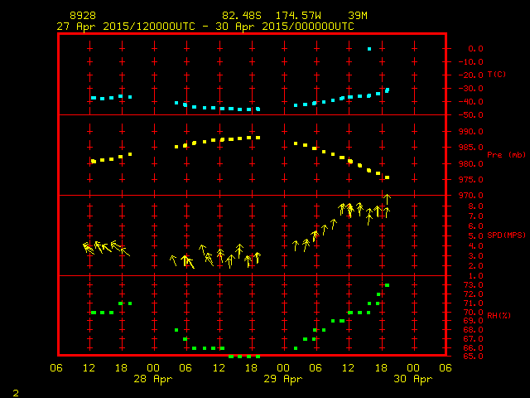Click the '-20.0' temperature tick label

pos(471,75)
